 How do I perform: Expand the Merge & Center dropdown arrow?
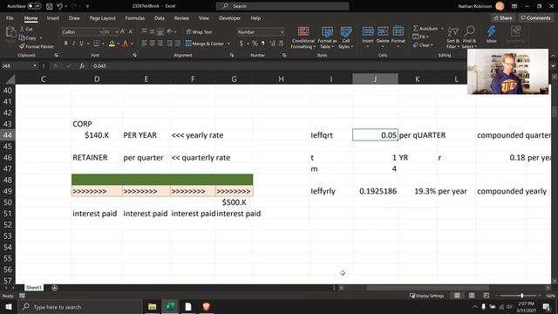(228, 44)
